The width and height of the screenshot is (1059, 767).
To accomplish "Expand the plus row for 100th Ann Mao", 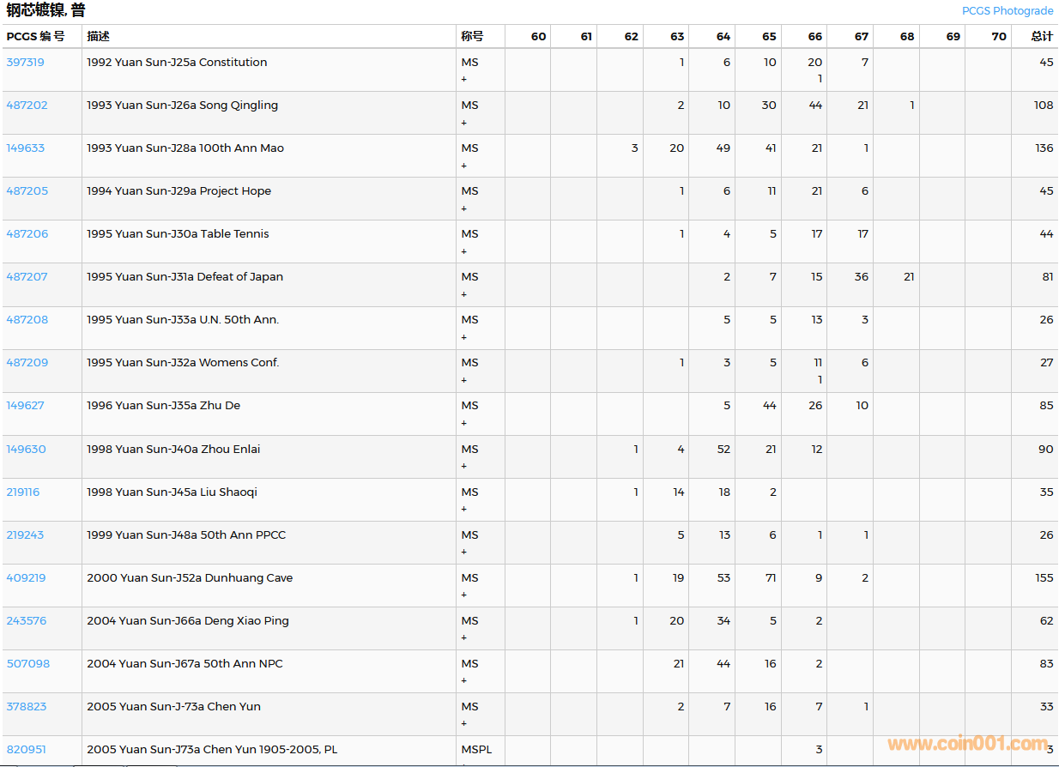I will pos(464,166).
